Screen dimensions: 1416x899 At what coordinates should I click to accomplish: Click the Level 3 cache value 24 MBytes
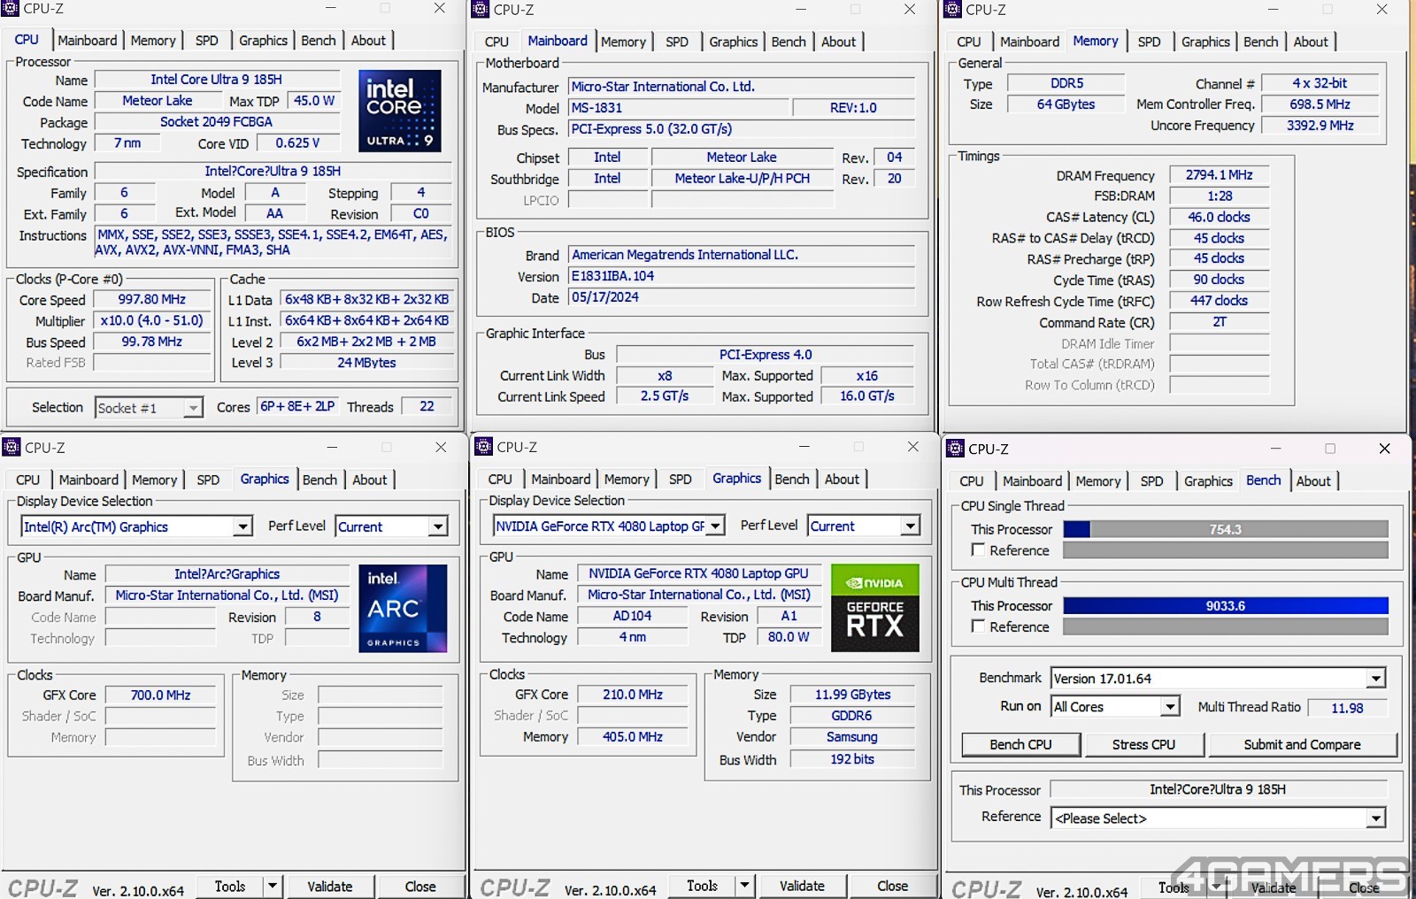[x=366, y=363]
